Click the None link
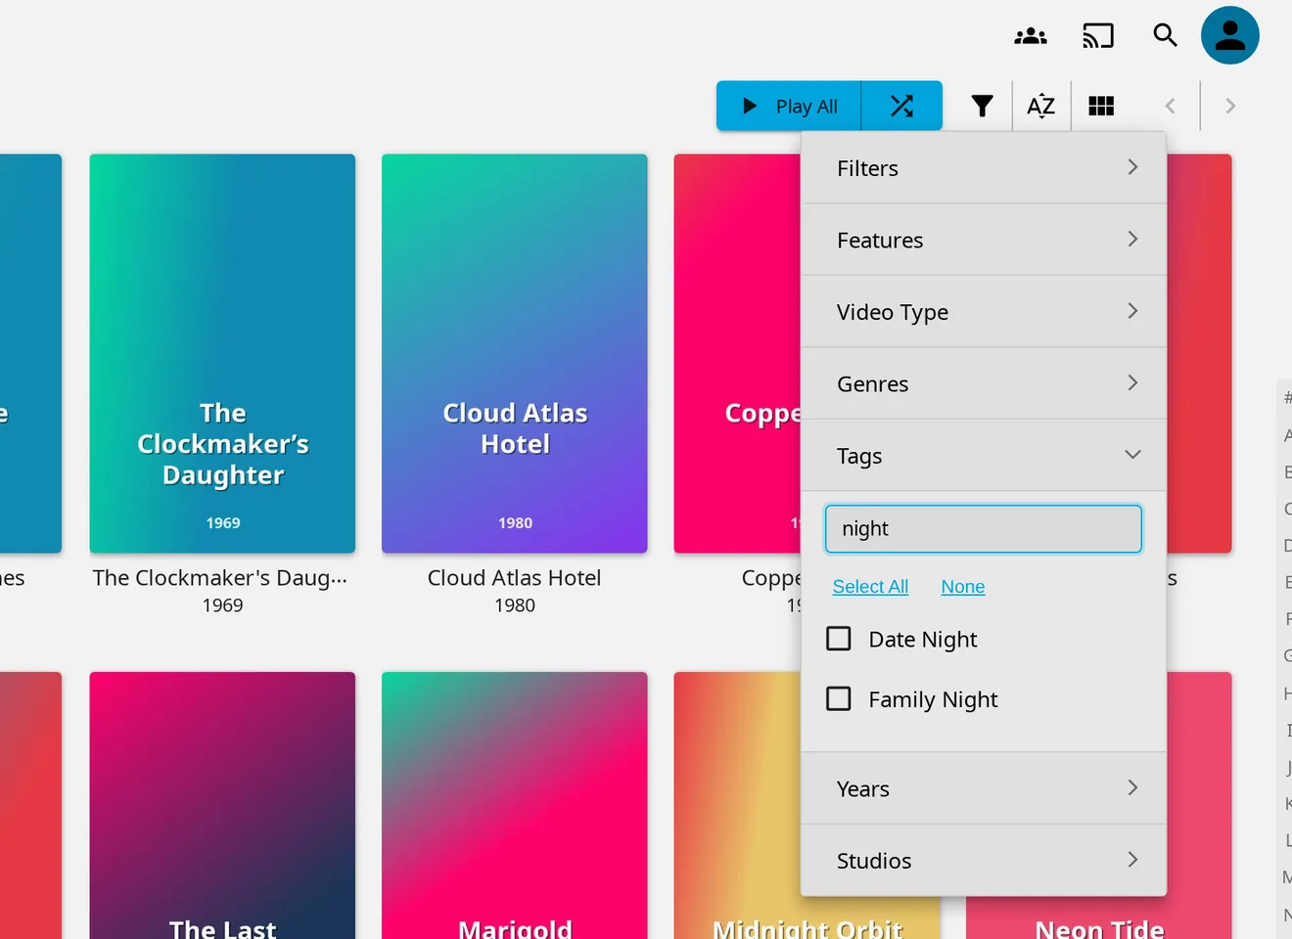 point(963,587)
